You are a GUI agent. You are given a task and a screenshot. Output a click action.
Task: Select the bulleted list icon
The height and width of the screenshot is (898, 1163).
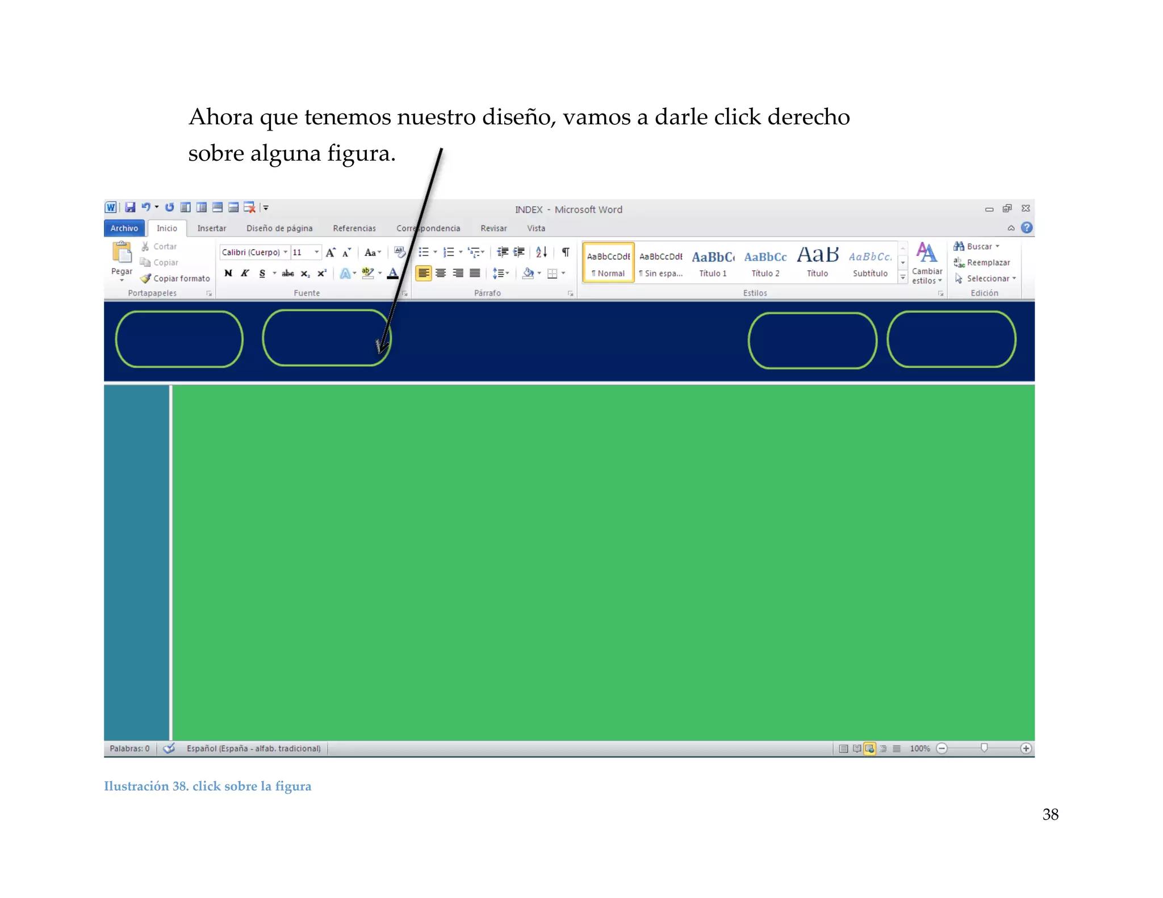click(x=424, y=252)
